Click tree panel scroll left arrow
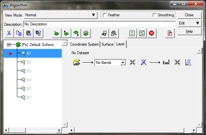This screenshot has width=206, height=135. tap(6, 130)
